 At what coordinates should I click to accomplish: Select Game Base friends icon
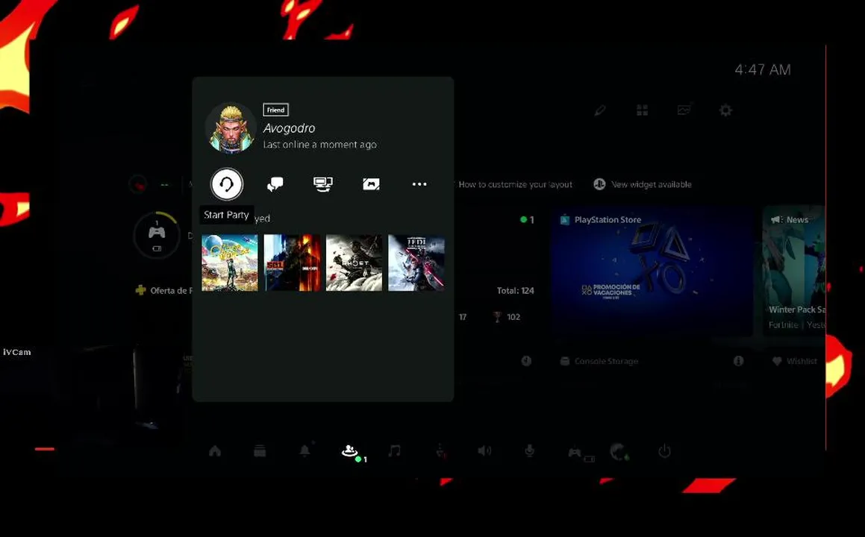pyautogui.click(x=350, y=451)
